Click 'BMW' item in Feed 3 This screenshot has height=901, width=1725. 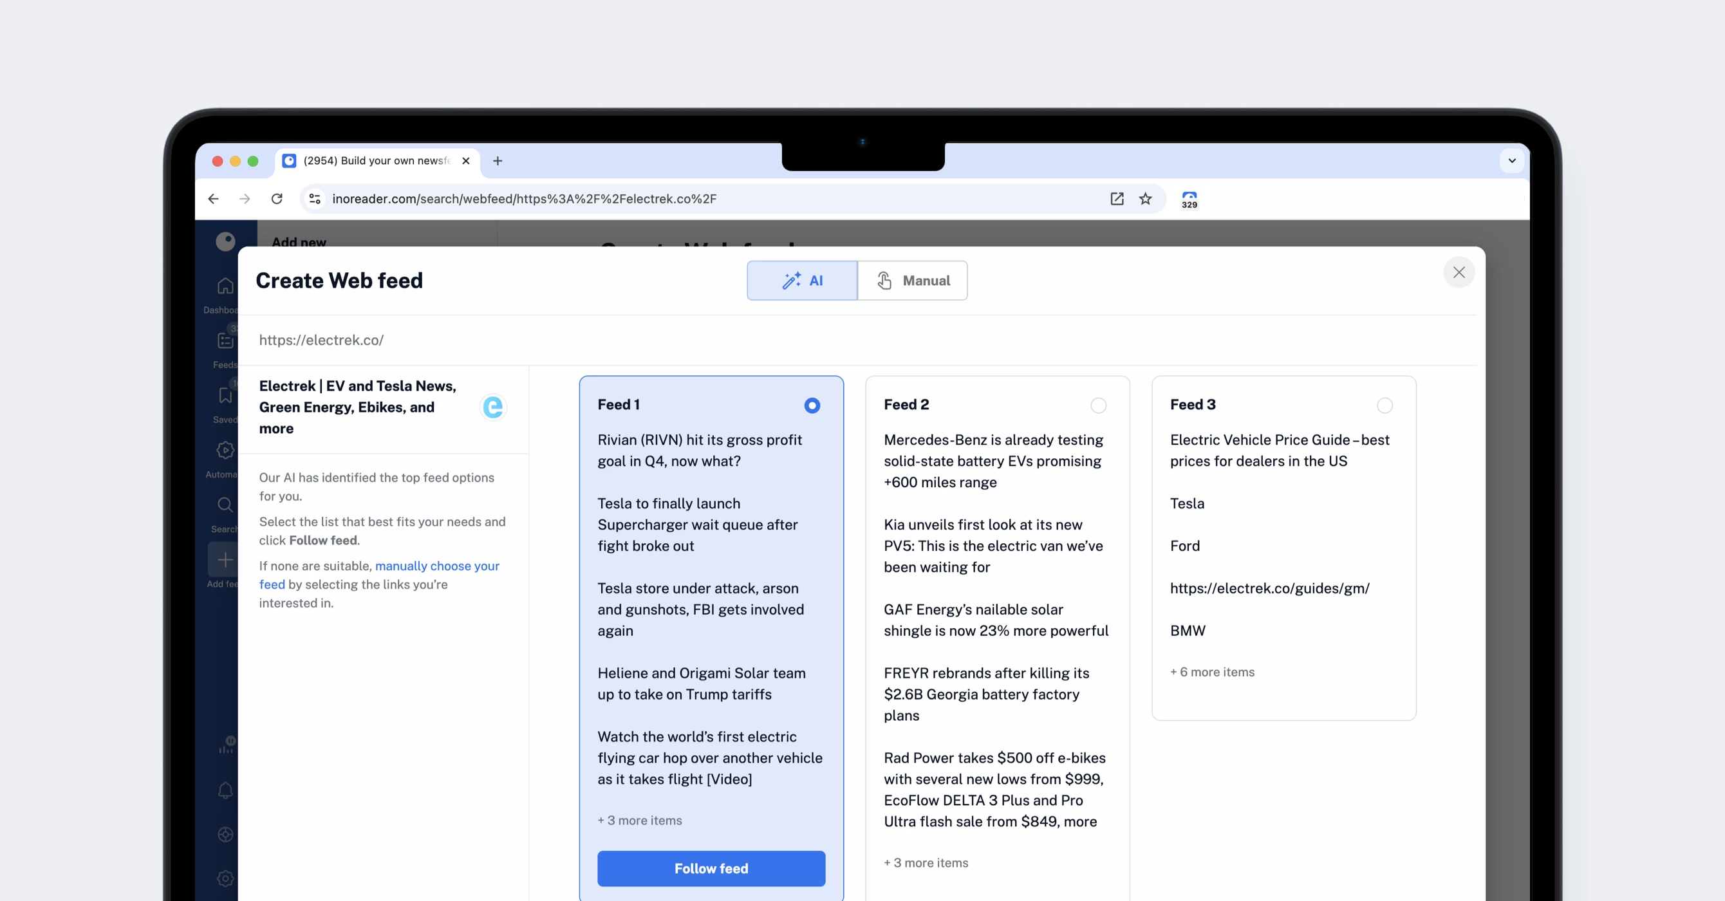coord(1188,631)
